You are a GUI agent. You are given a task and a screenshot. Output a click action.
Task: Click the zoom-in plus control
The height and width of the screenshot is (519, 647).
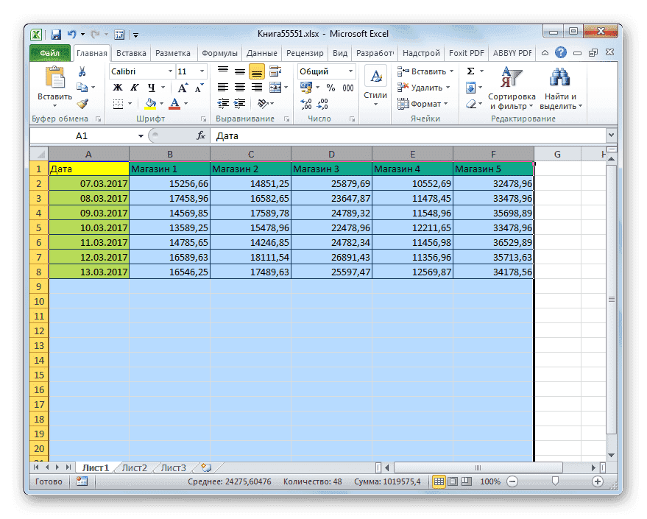(x=596, y=481)
